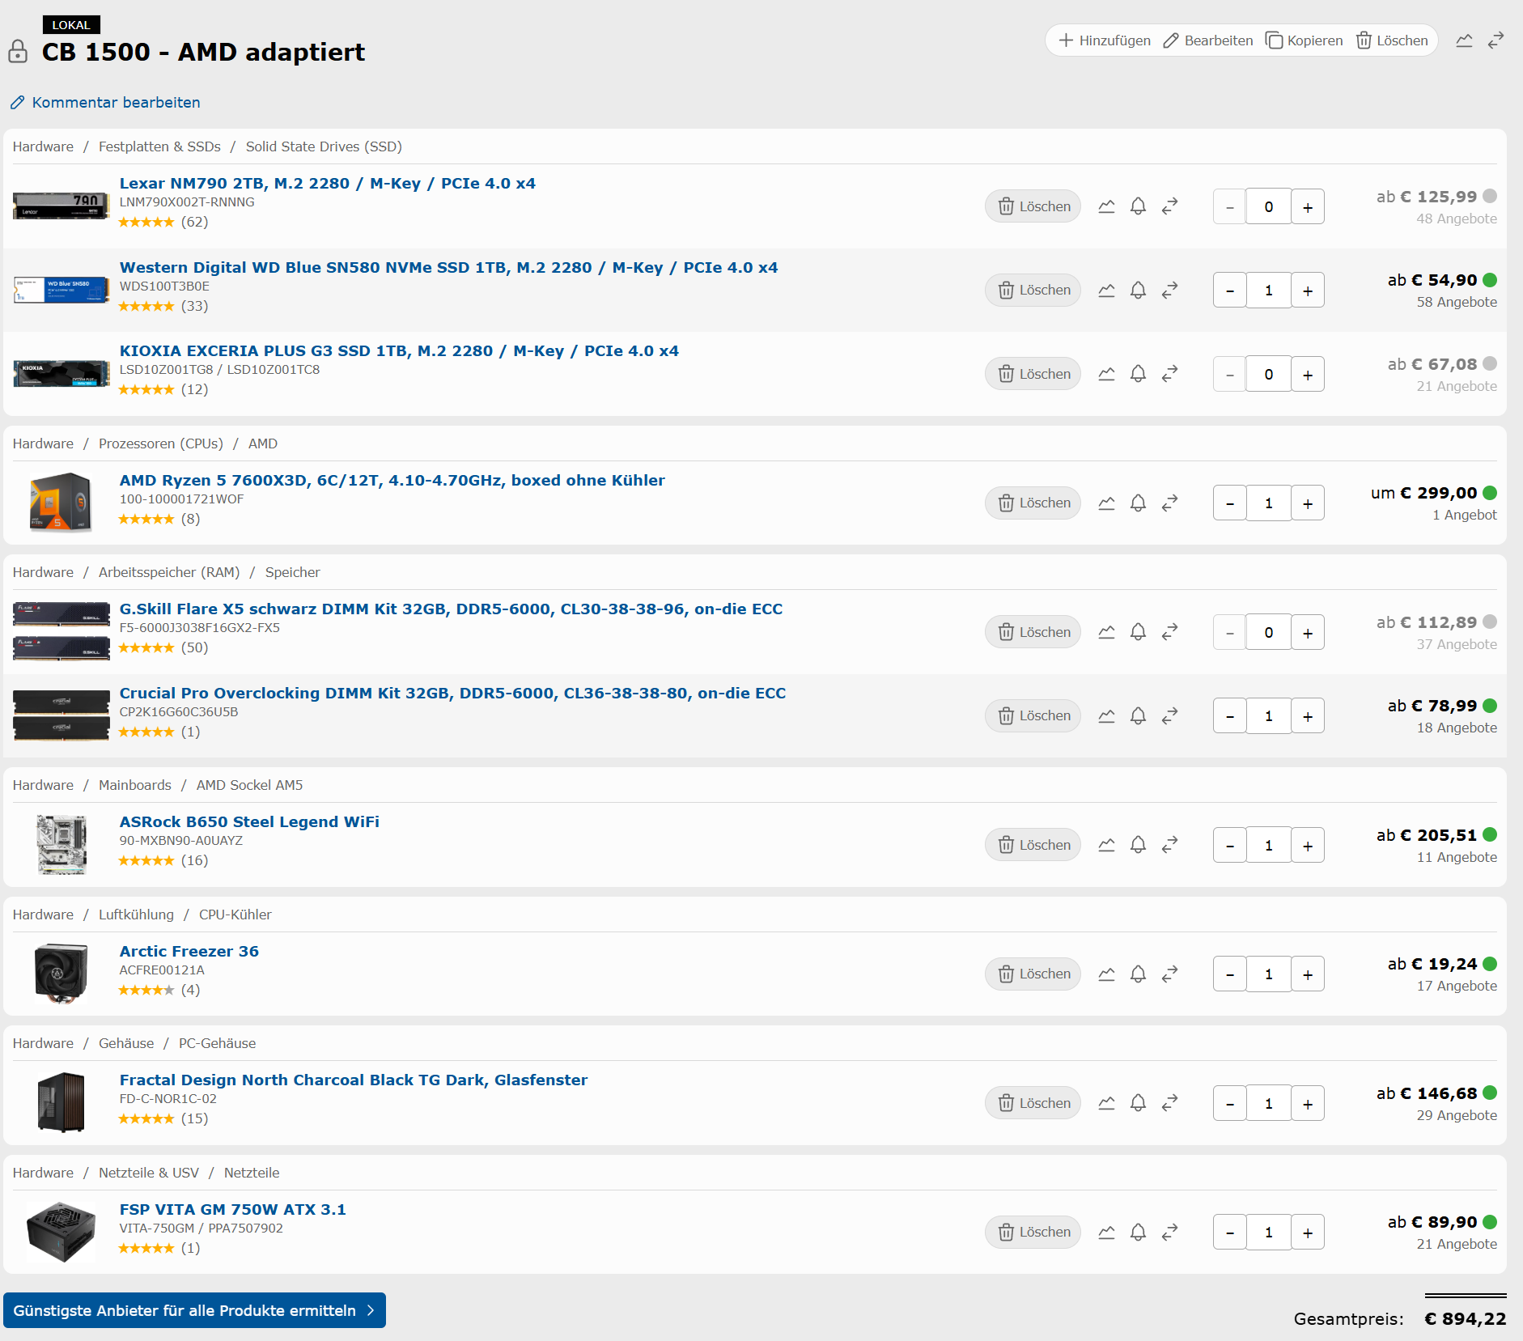Click swap arrows icon for Fractal Design North
The height and width of the screenshot is (1341, 1523).
(1169, 1103)
